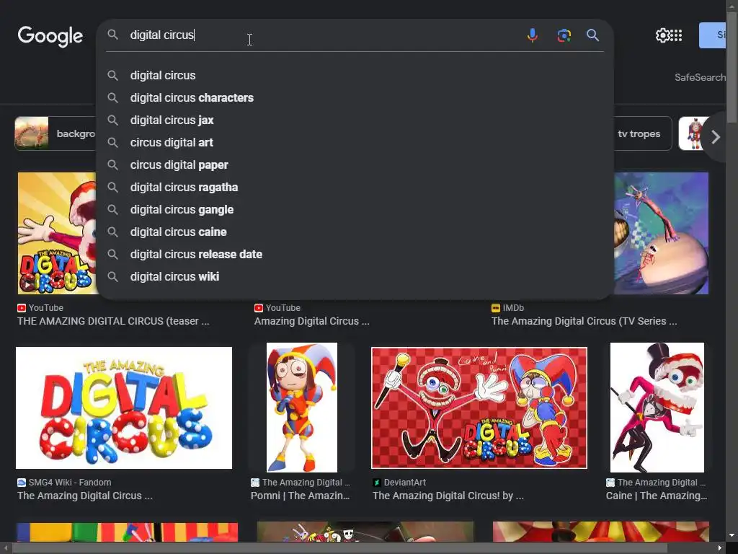The width and height of the screenshot is (738, 554).
Task: Open Caine with top hat thumbnail
Action: pyautogui.click(x=657, y=408)
